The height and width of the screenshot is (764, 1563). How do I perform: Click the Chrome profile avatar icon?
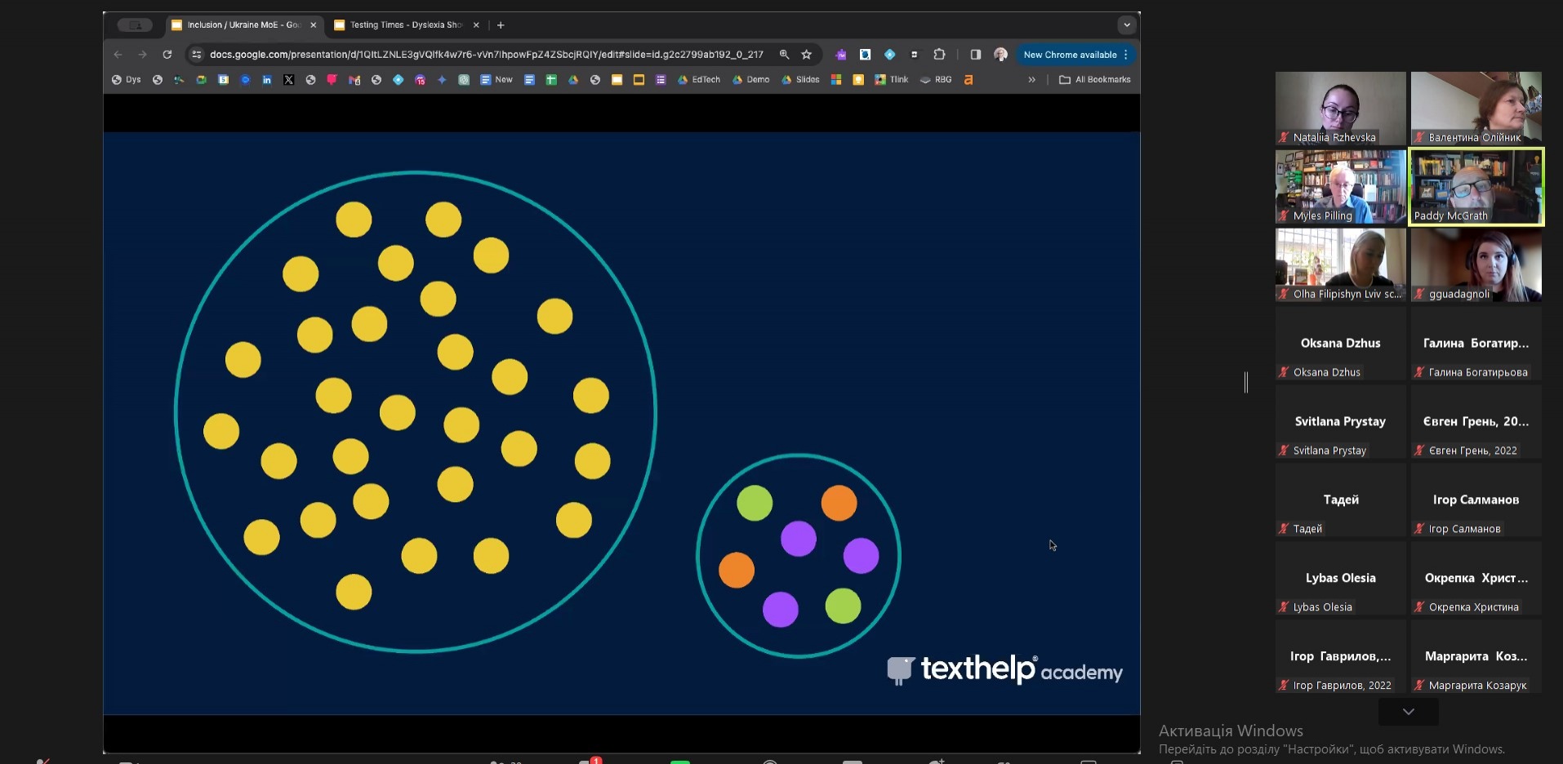1000,55
